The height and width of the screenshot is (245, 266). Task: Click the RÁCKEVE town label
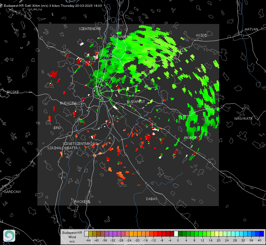click(x=82, y=201)
